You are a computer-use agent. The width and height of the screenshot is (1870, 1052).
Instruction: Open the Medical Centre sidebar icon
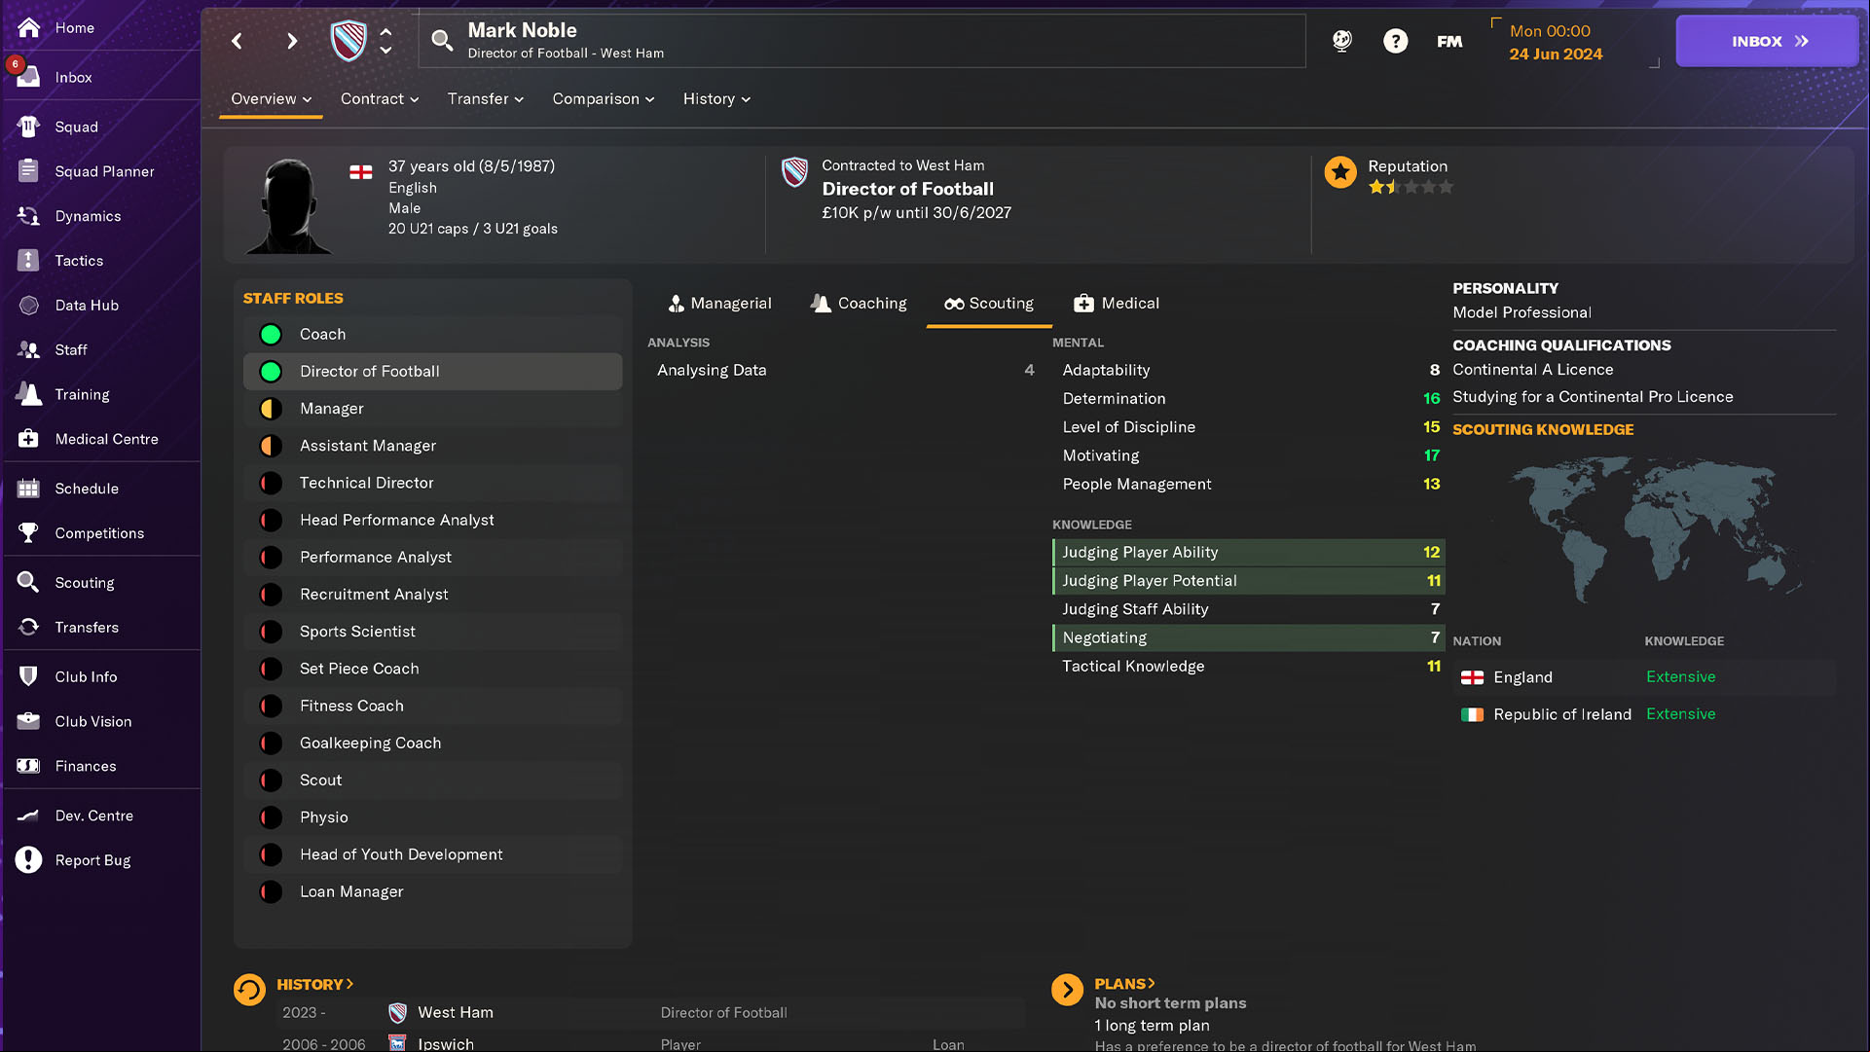(28, 439)
